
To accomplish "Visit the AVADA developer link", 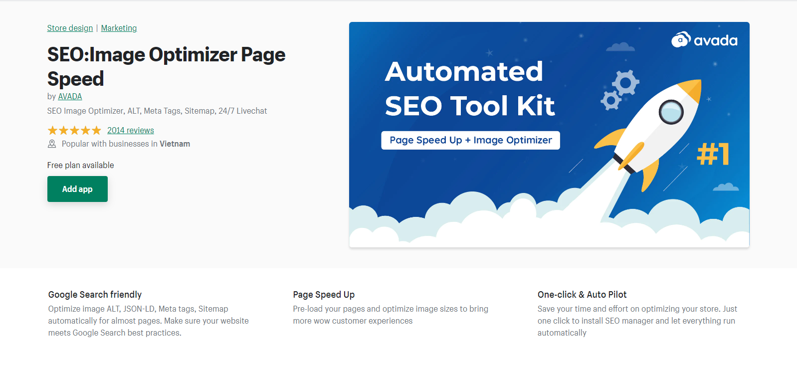I will coord(70,96).
